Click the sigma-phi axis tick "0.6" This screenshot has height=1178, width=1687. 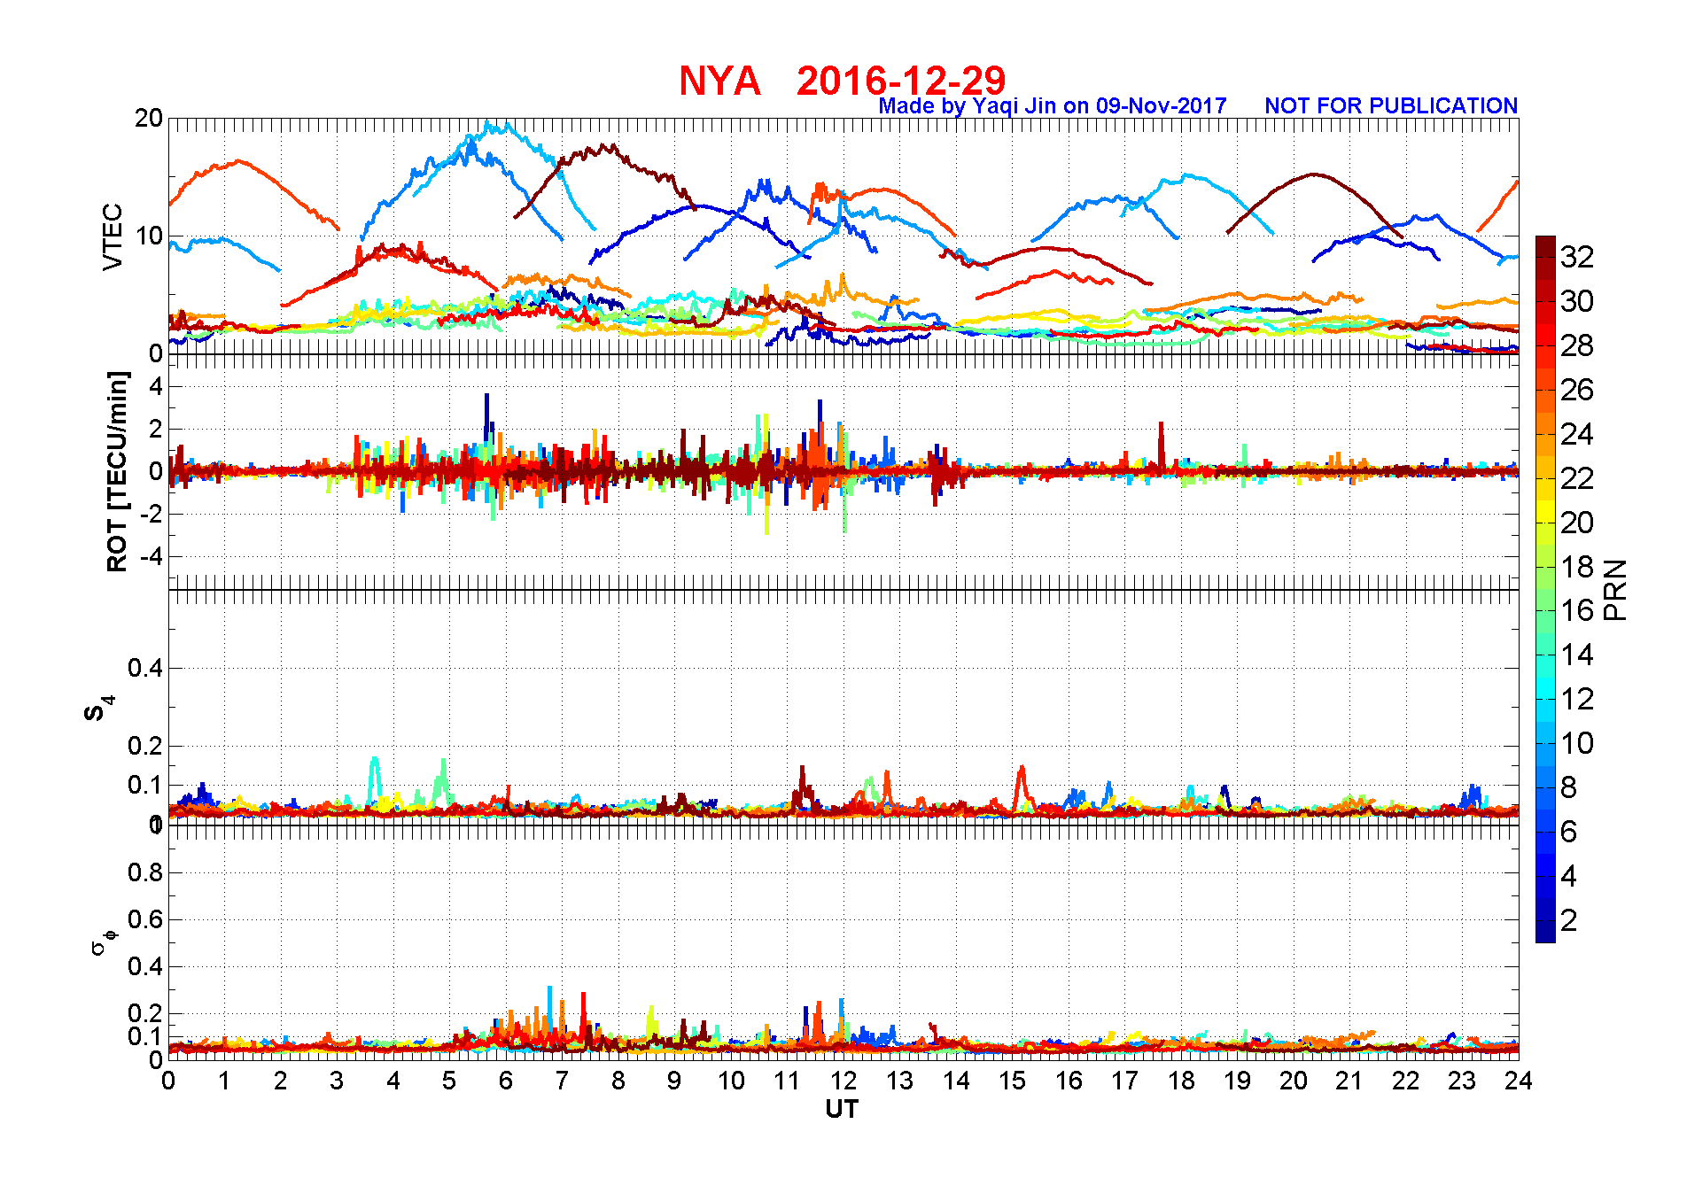[x=145, y=919]
